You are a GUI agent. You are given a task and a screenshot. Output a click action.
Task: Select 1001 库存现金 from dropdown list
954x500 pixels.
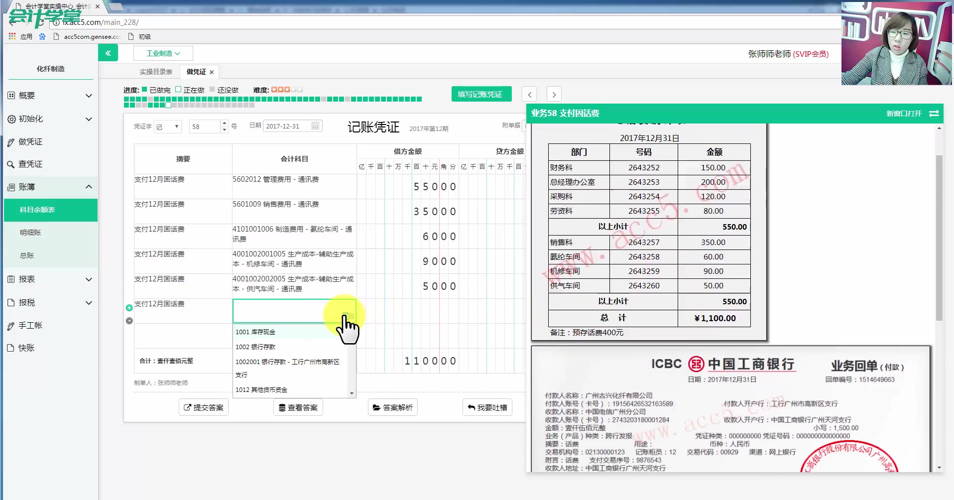[291, 332]
